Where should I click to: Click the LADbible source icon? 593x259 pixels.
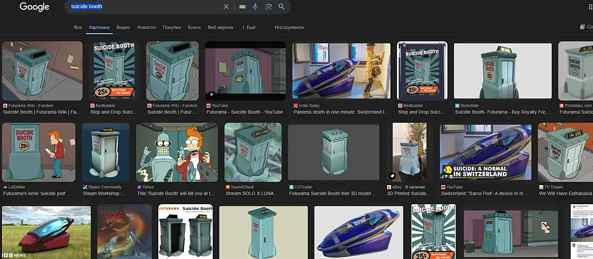[x=6, y=187]
